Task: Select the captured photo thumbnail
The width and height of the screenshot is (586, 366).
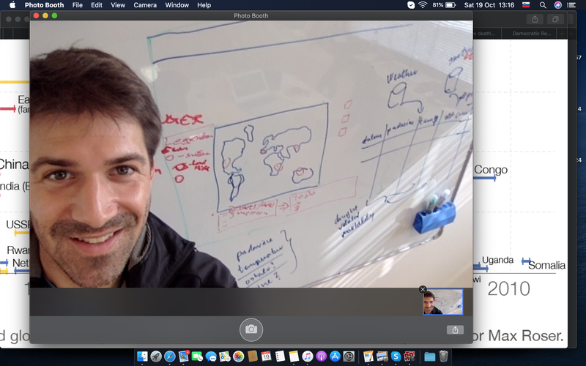Action: [443, 302]
